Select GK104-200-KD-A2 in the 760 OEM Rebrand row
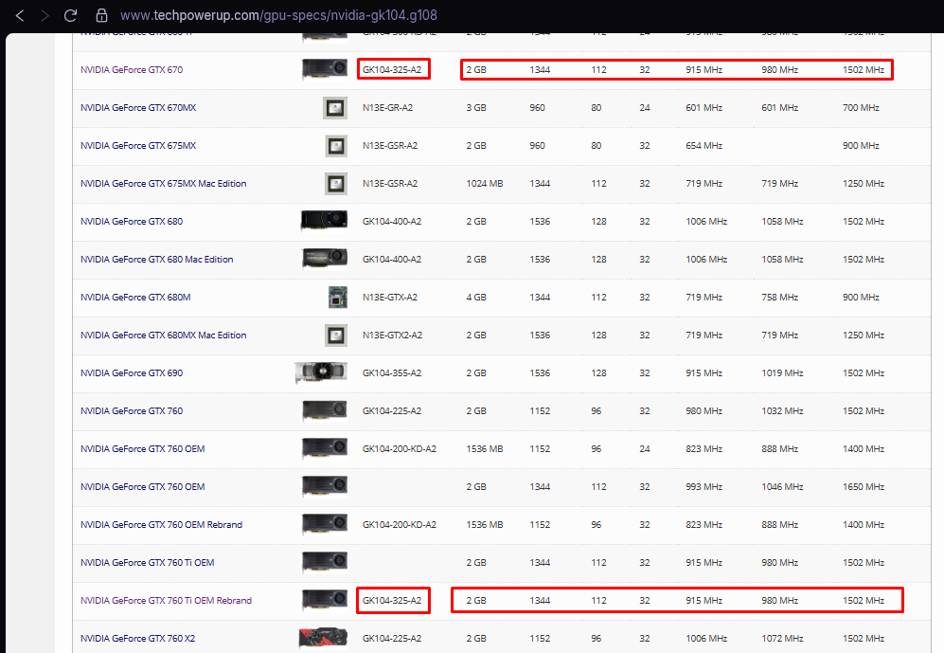 pos(400,525)
